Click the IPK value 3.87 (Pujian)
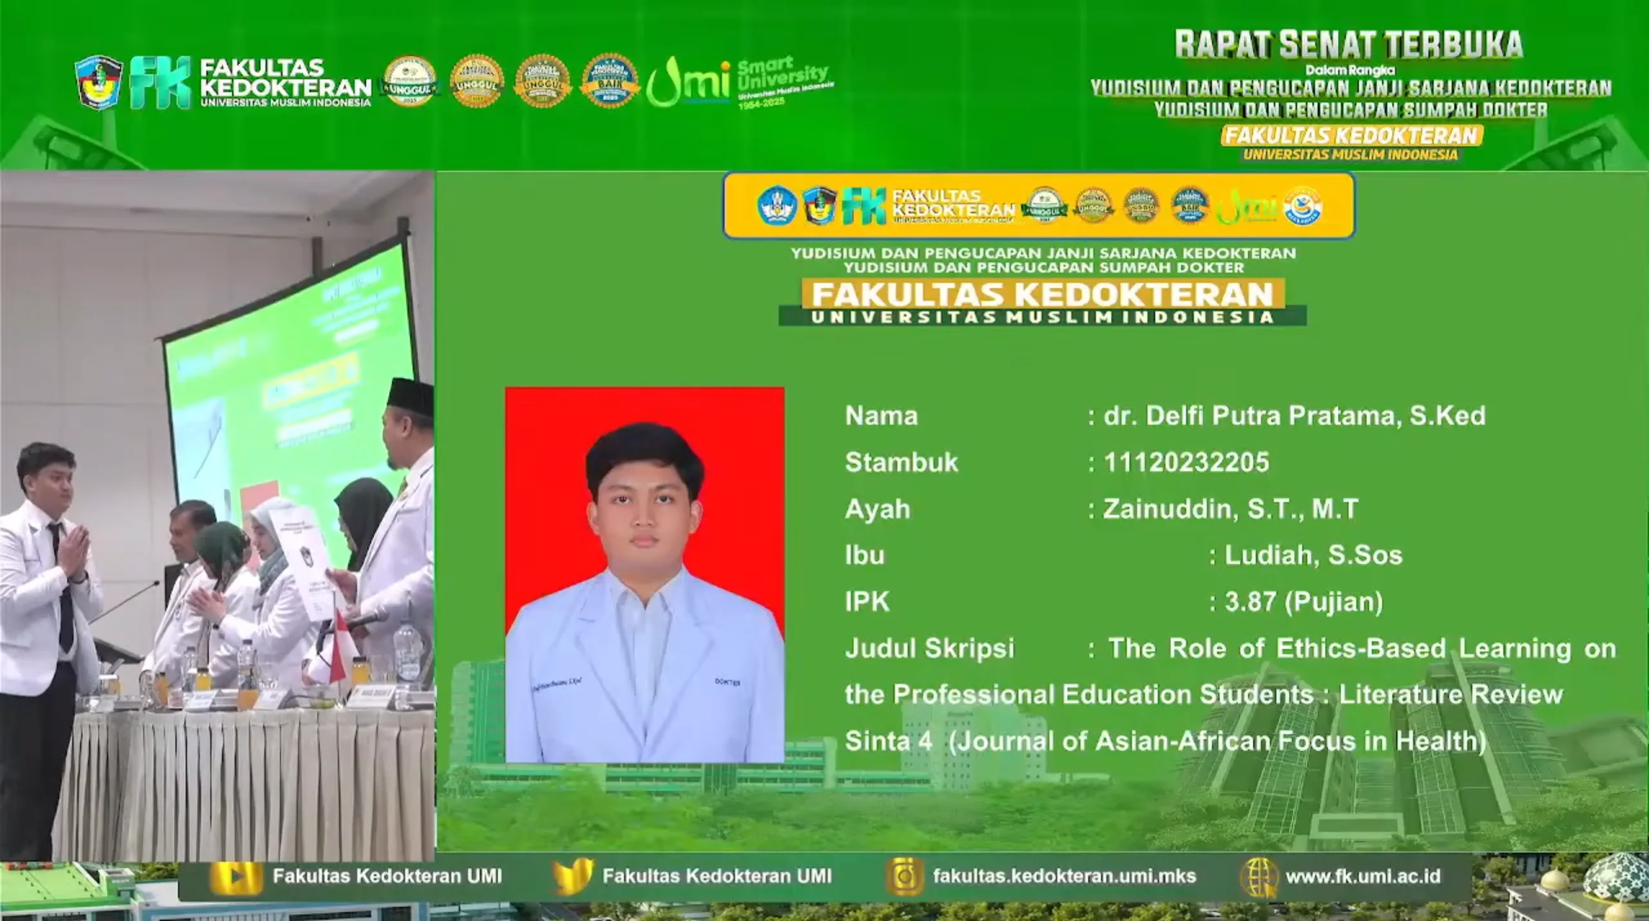 1304,602
